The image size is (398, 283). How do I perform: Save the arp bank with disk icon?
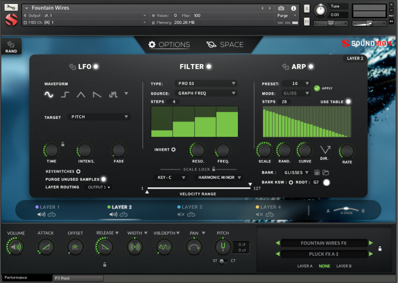(x=317, y=173)
